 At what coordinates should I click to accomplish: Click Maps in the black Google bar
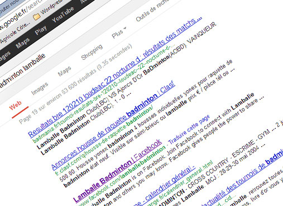[23, 43]
